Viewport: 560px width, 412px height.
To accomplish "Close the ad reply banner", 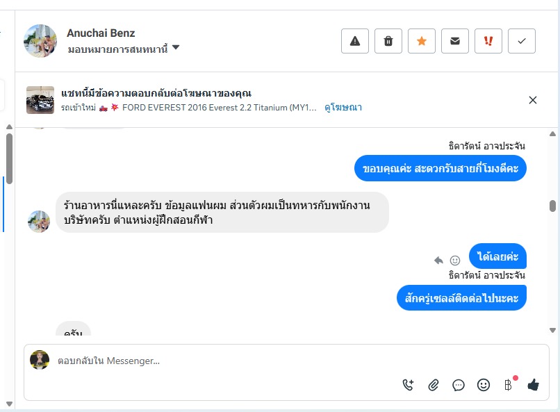I will click(533, 100).
